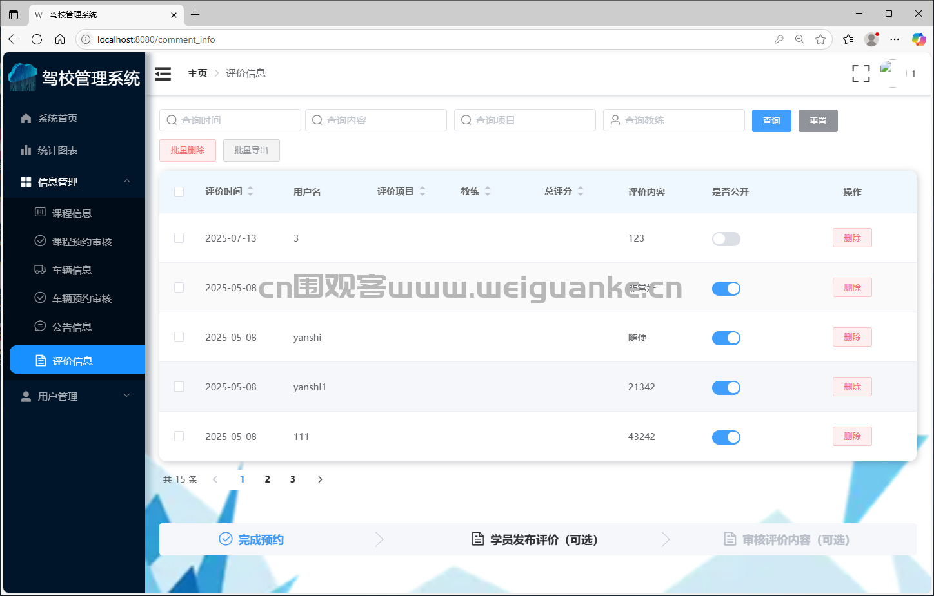Focus the 查询项目 input field
This screenshot has width=934, height=596.
click(525, 120)
